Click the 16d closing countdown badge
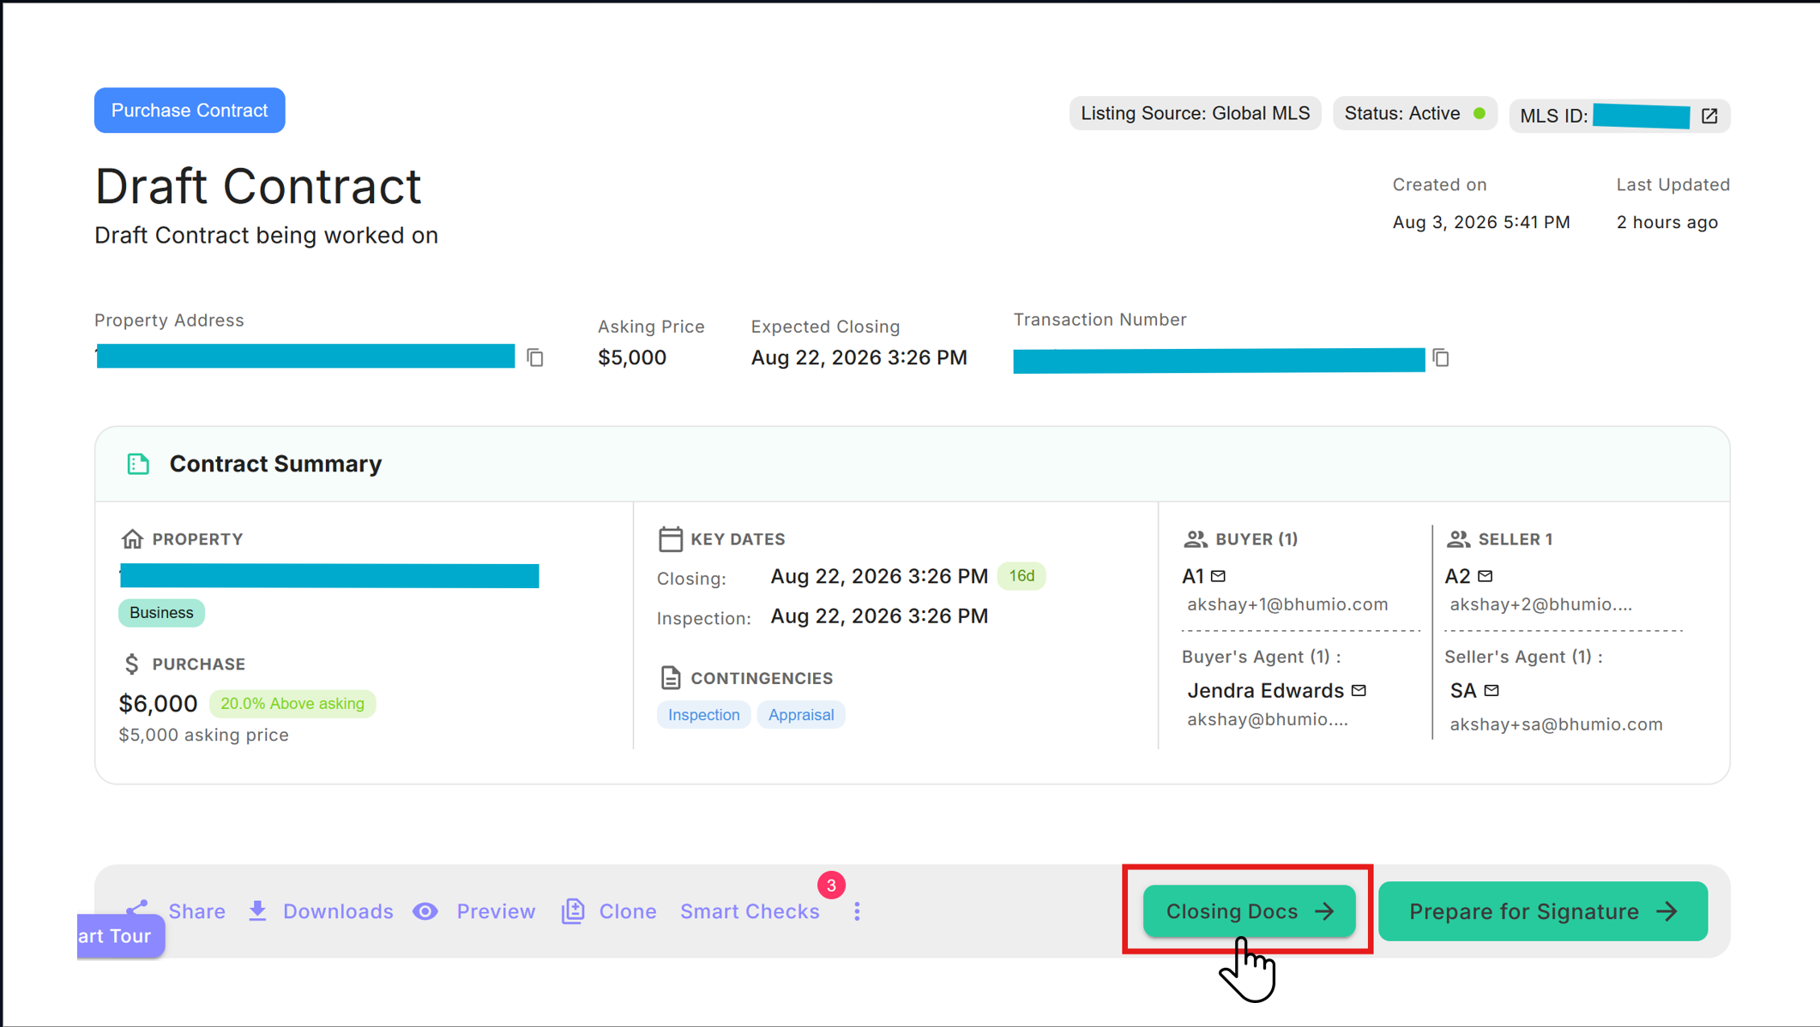Image resolution: width=1820 pixels, height=1027 pixels. pos(1021,576)
